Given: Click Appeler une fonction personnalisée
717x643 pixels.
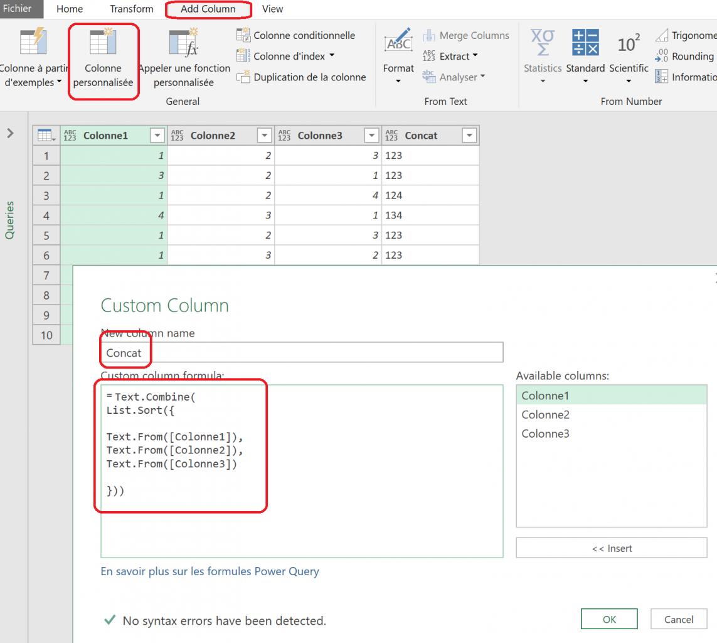Looking at the screenshot, I should coord(183,58).
